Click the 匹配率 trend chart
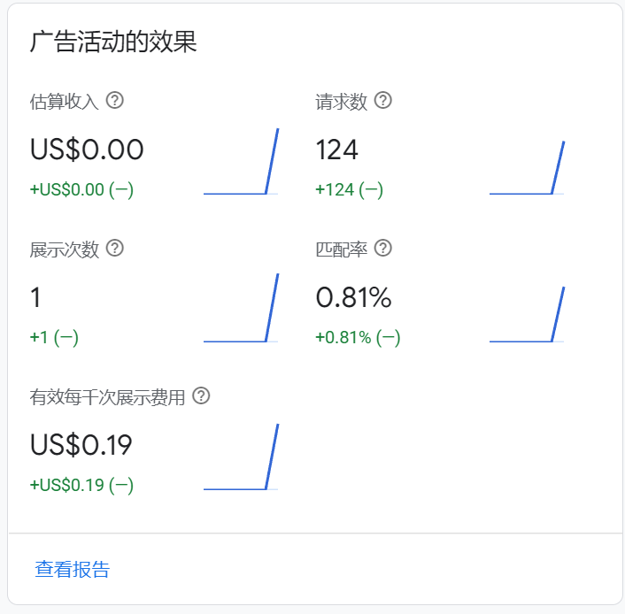Image resolution: width=625 pixels, height=614 pixels. click(527, 314)
